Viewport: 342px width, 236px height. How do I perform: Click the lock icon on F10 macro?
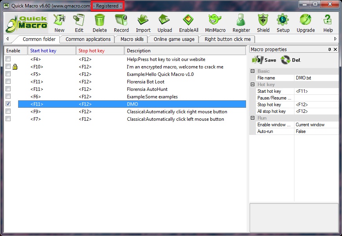pos(15,66)
